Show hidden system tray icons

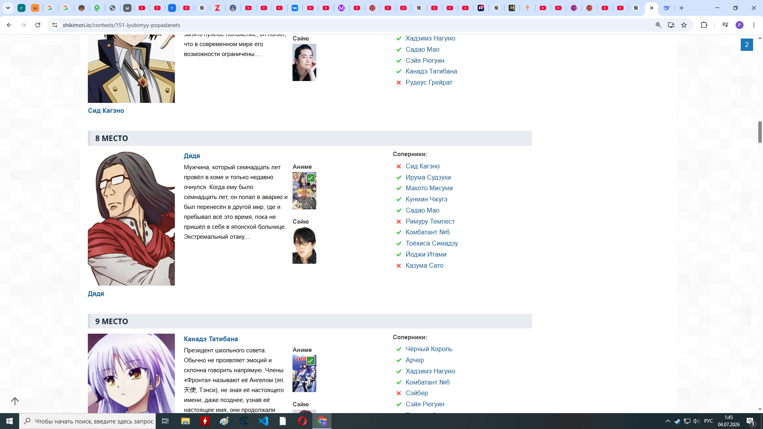point(668,421)
